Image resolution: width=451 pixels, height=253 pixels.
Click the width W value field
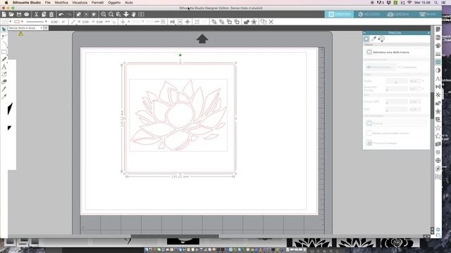coord(85,22)
